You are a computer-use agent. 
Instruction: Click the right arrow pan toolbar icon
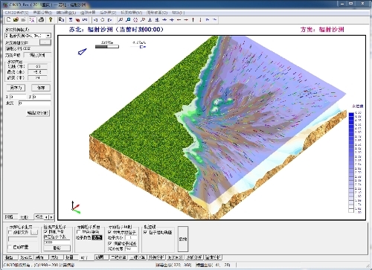tap(186, 20)
